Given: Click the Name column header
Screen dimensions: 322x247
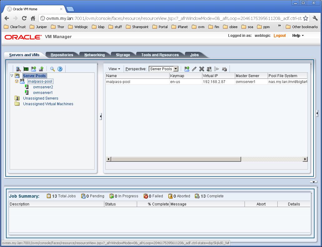Looking at the screenshot, I should point(137,76).
